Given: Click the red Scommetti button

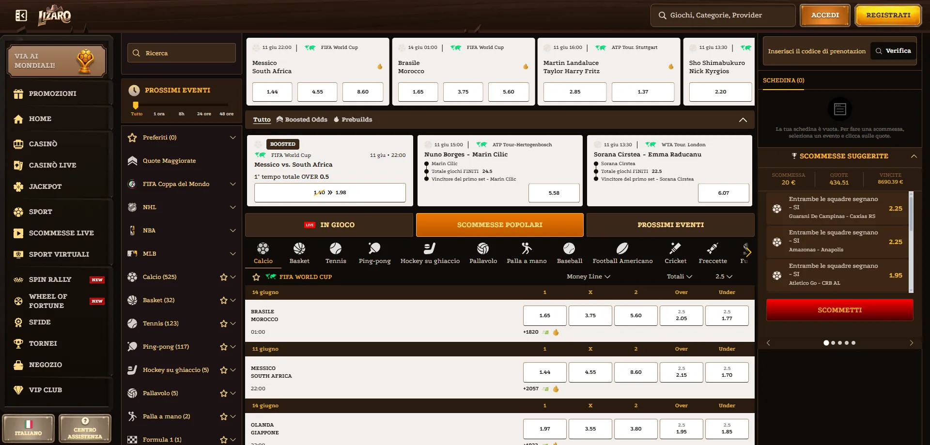Looking at the screenshot, I should pos(839,310).
